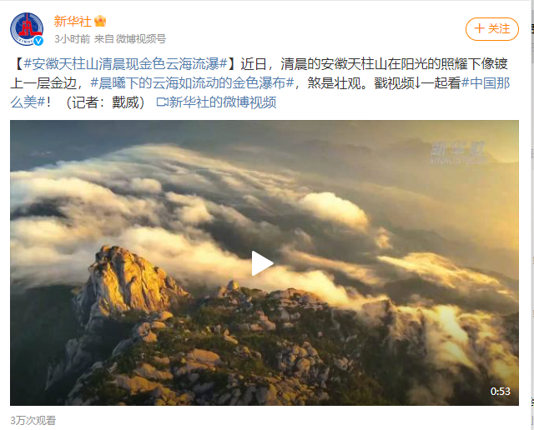Image resolution: width=534 pixels, height=430 pixels.
Task: Click the 新华社 watermark in the video
Action: click(x=458, y=152)
